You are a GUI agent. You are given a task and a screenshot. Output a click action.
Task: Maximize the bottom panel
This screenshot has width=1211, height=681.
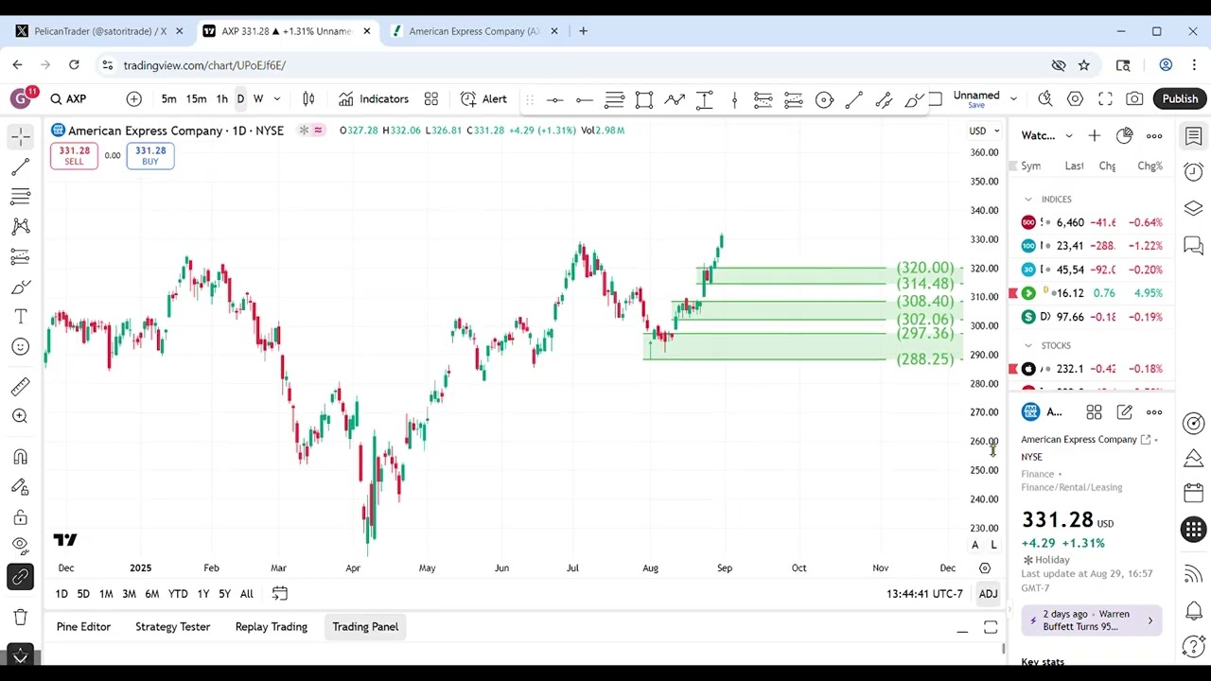point(991,628)
